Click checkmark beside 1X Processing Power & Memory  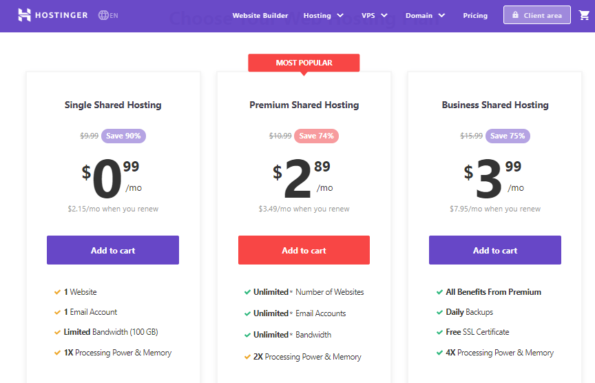pyautogui.click(x=57, y=353)
